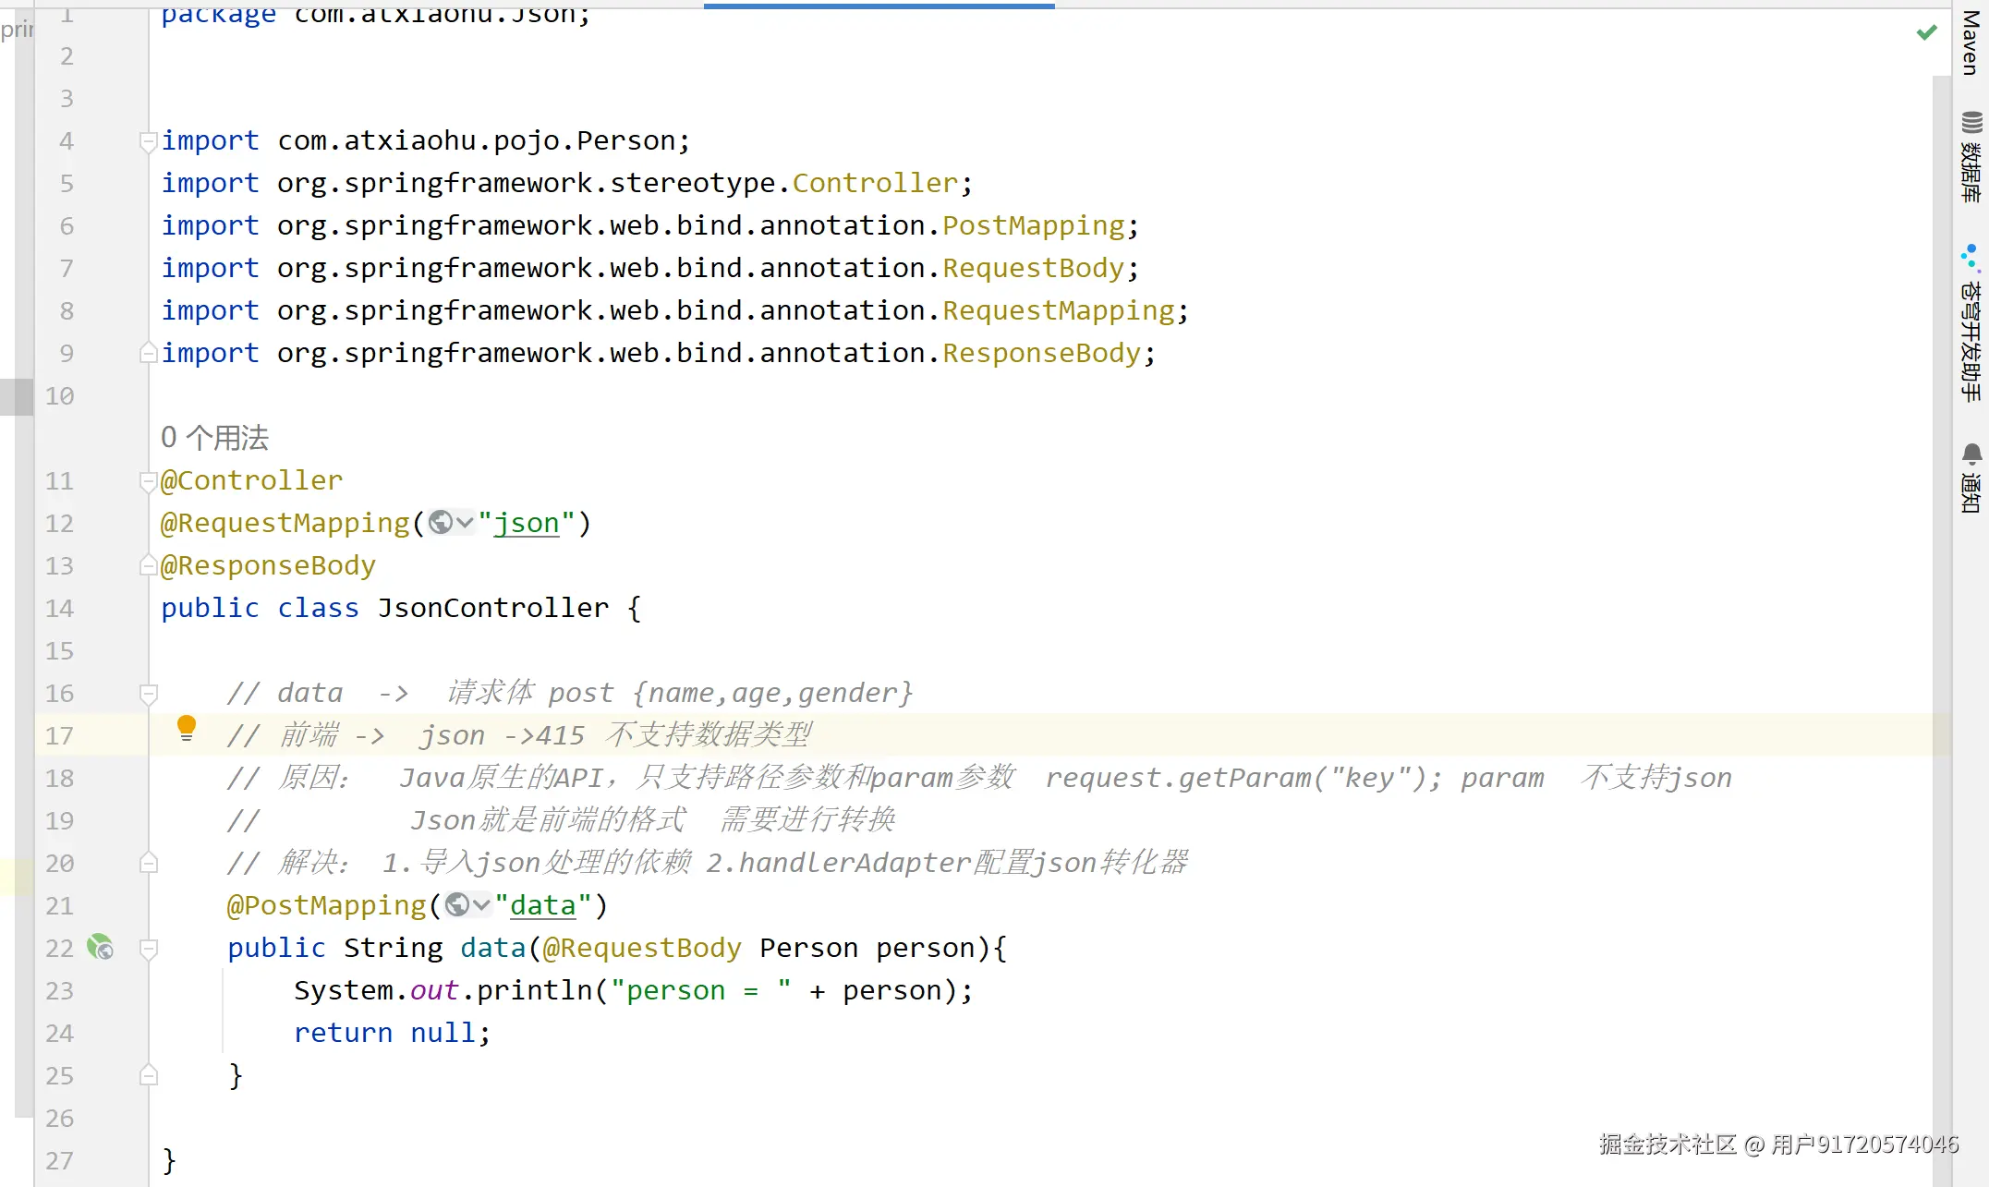This screenshot has width=1989, height=1187.
Task: Click the globe icon in @PostMapping
Action: pyautogui.click(x=457, y=905)
